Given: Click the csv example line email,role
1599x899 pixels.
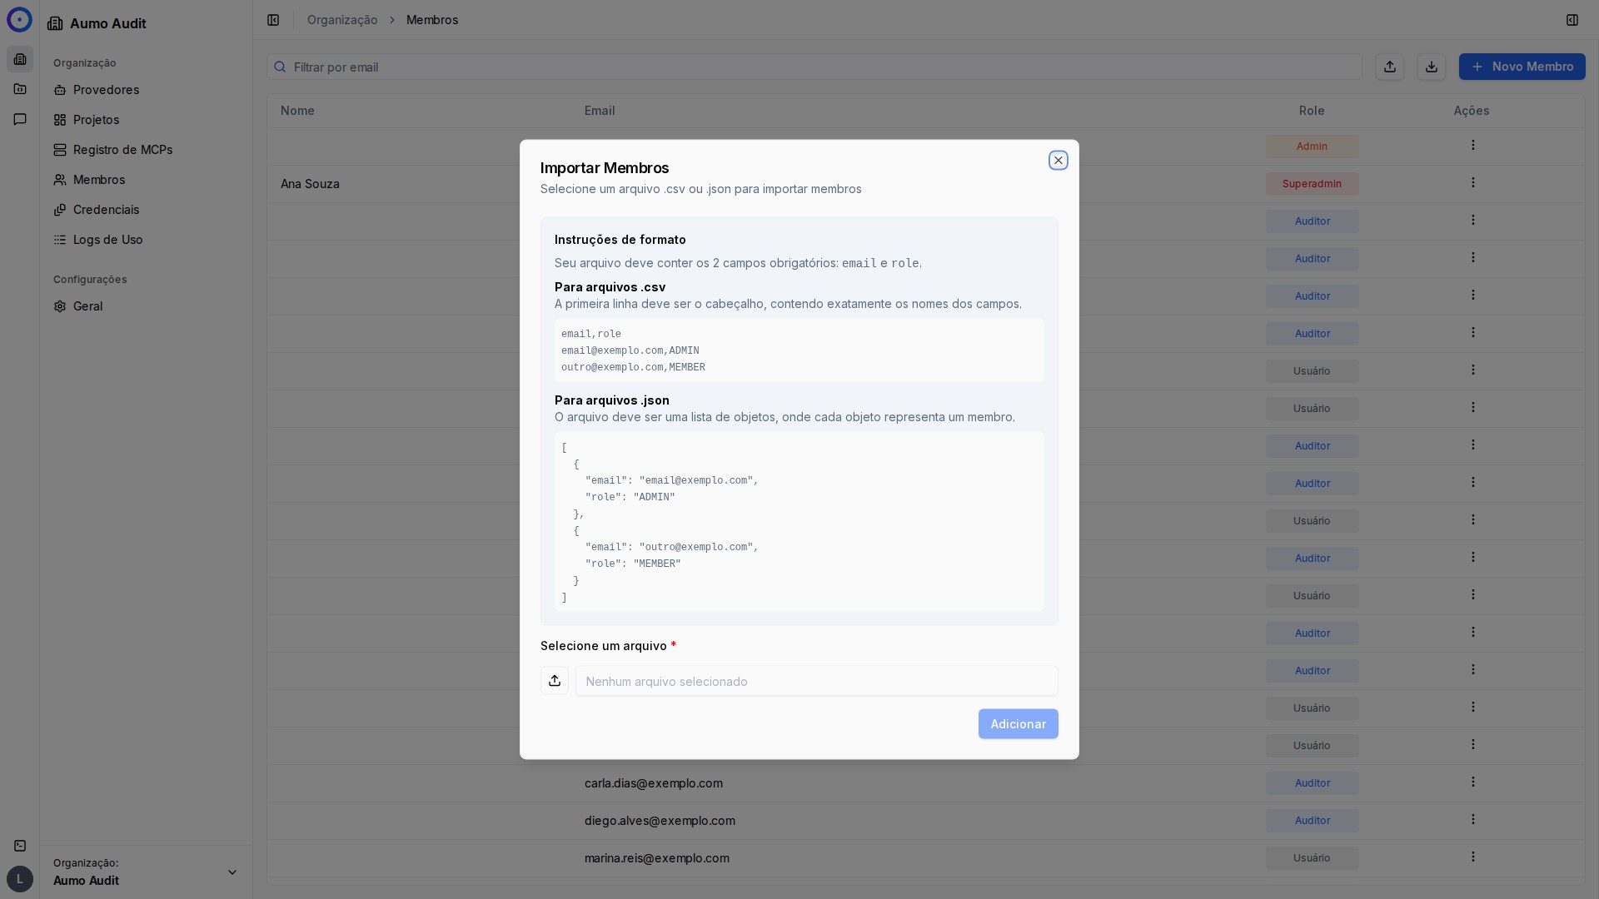Looking at the screenshot, I should click(x=591, y=334).
